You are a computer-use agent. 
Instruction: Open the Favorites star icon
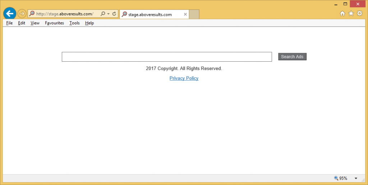[x=351, y=14]
